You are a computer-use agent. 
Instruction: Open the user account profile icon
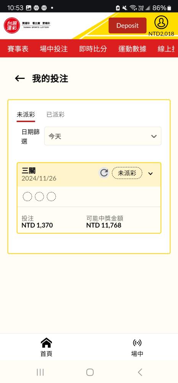point(161,23)
